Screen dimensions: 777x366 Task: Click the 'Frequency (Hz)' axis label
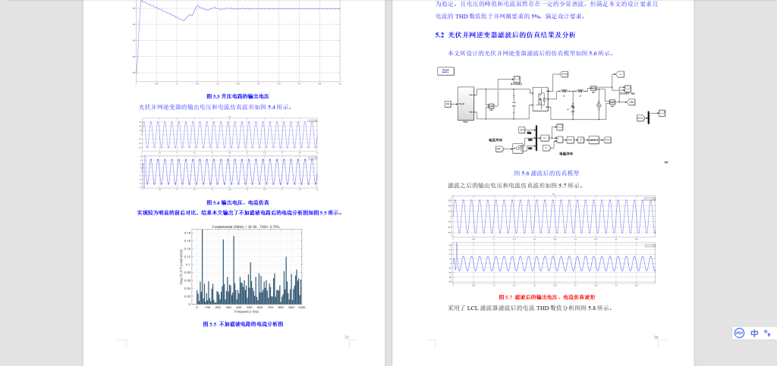[x=247, y=311]
